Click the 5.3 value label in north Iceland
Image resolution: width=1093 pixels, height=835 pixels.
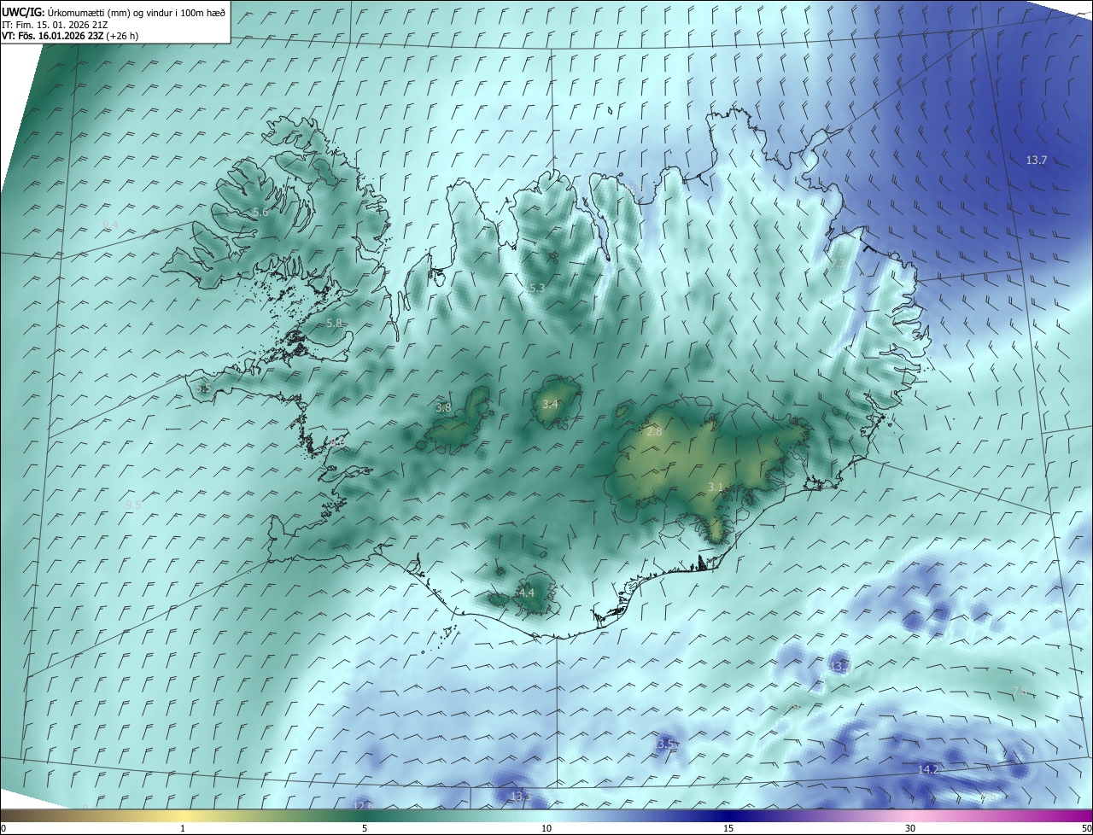click(536, 289)
